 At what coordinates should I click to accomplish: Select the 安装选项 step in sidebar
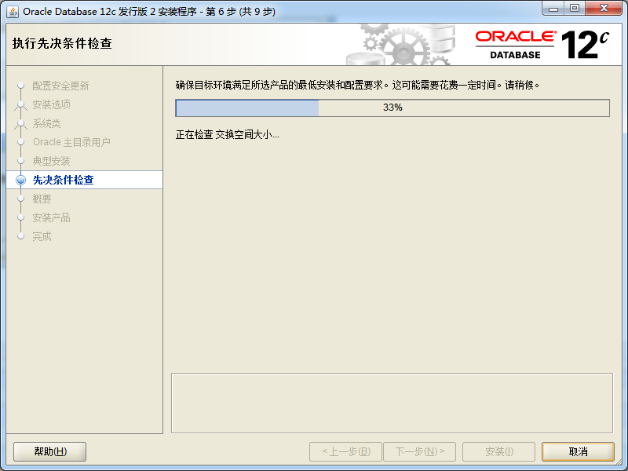coord(51,104)
